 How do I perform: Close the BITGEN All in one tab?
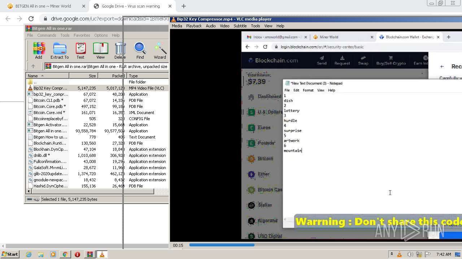(84, 6)
